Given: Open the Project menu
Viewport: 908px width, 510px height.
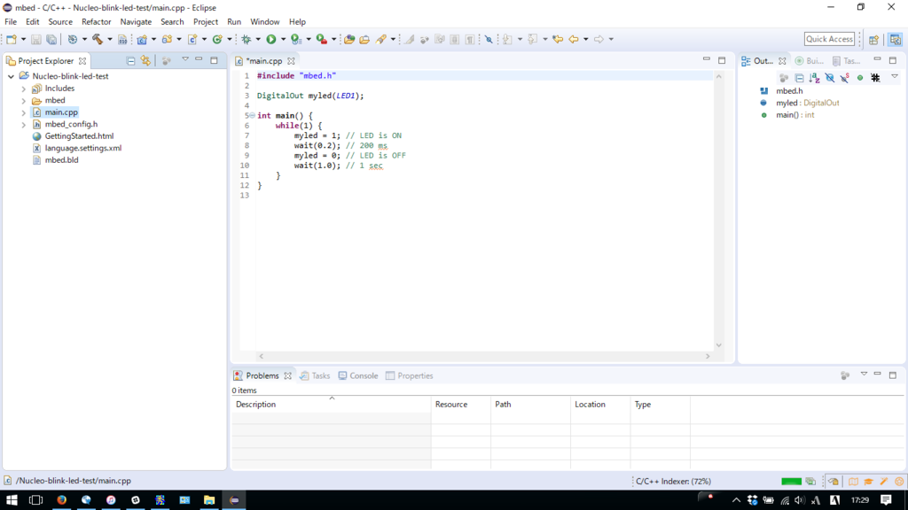Looking at the screenshot, I should (206, 22).
